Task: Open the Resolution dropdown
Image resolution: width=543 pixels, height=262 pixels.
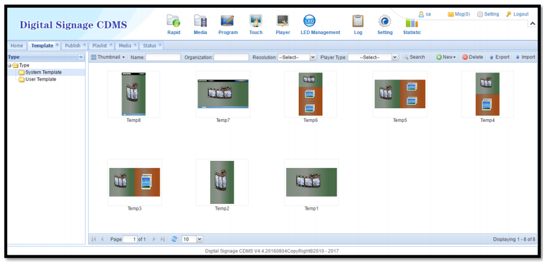Action: click(x=313, y=58)
